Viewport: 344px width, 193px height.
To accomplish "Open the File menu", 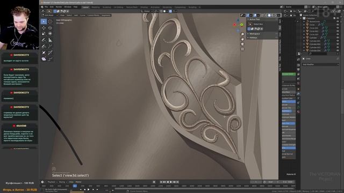I will (x=46, y=7).
